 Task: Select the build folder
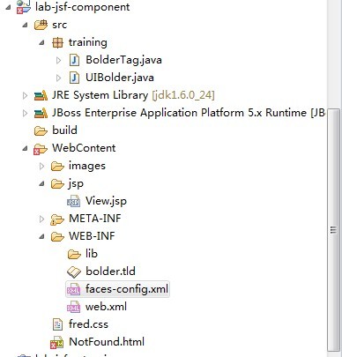[64, 130]
